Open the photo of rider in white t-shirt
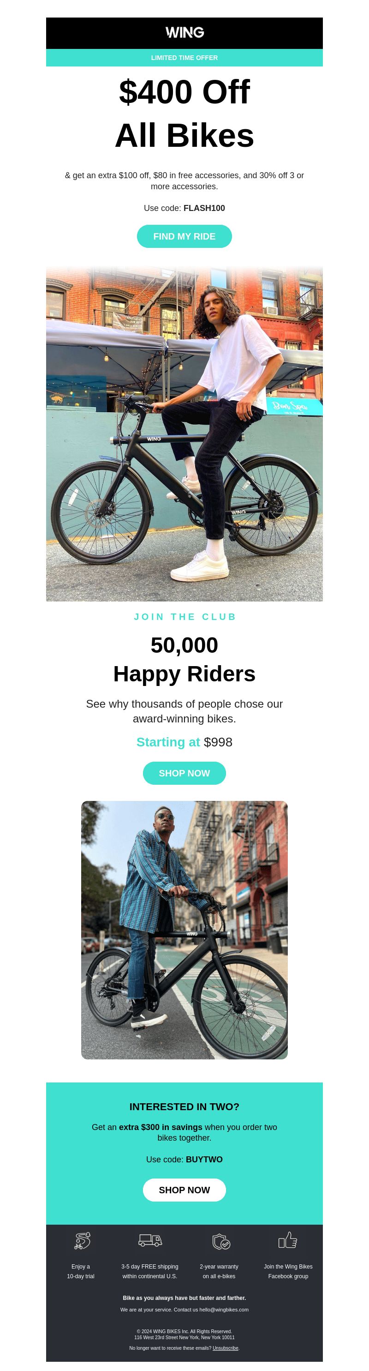Image resolution: width=369 pixels, height=1371 pixels. [184, 434]
